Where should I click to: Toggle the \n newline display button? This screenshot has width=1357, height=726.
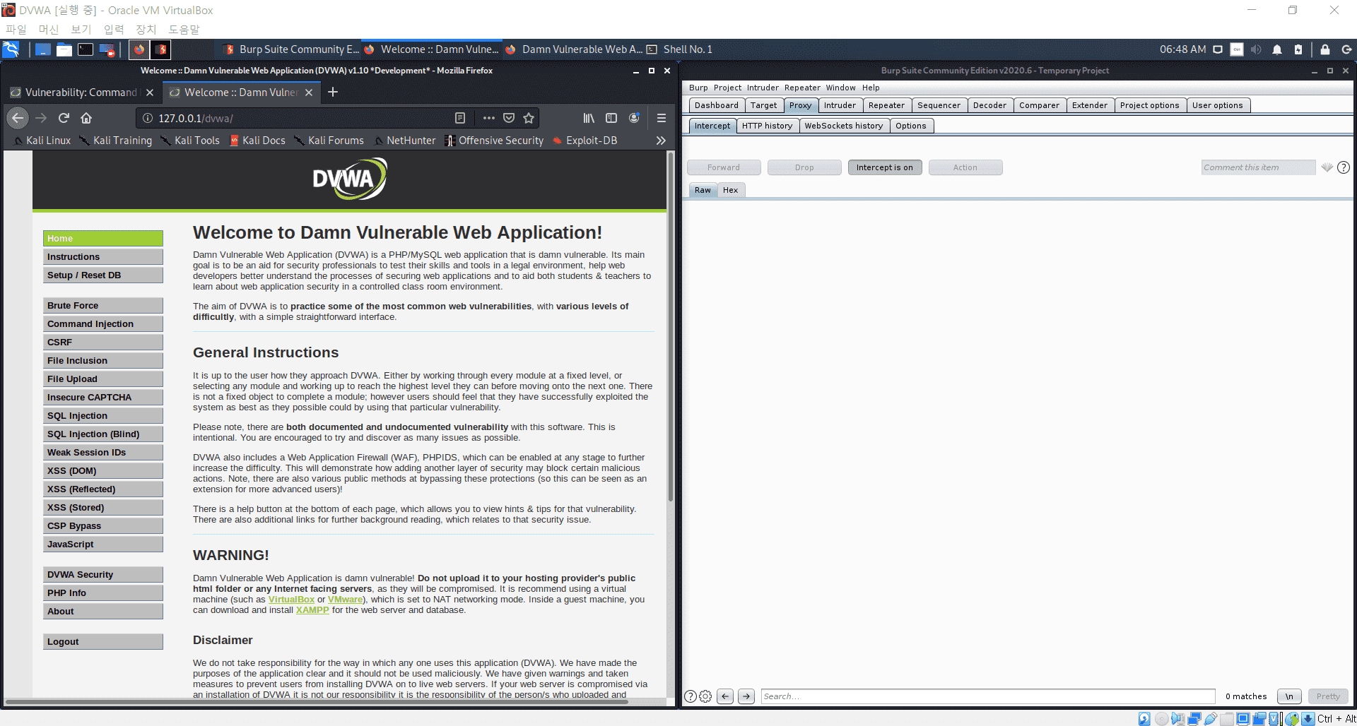[1289, 696]
